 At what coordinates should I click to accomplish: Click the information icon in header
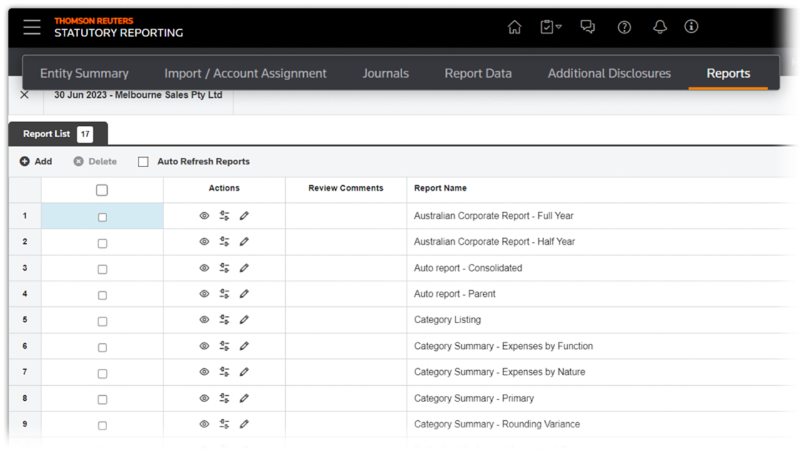(x=691, y=26)
